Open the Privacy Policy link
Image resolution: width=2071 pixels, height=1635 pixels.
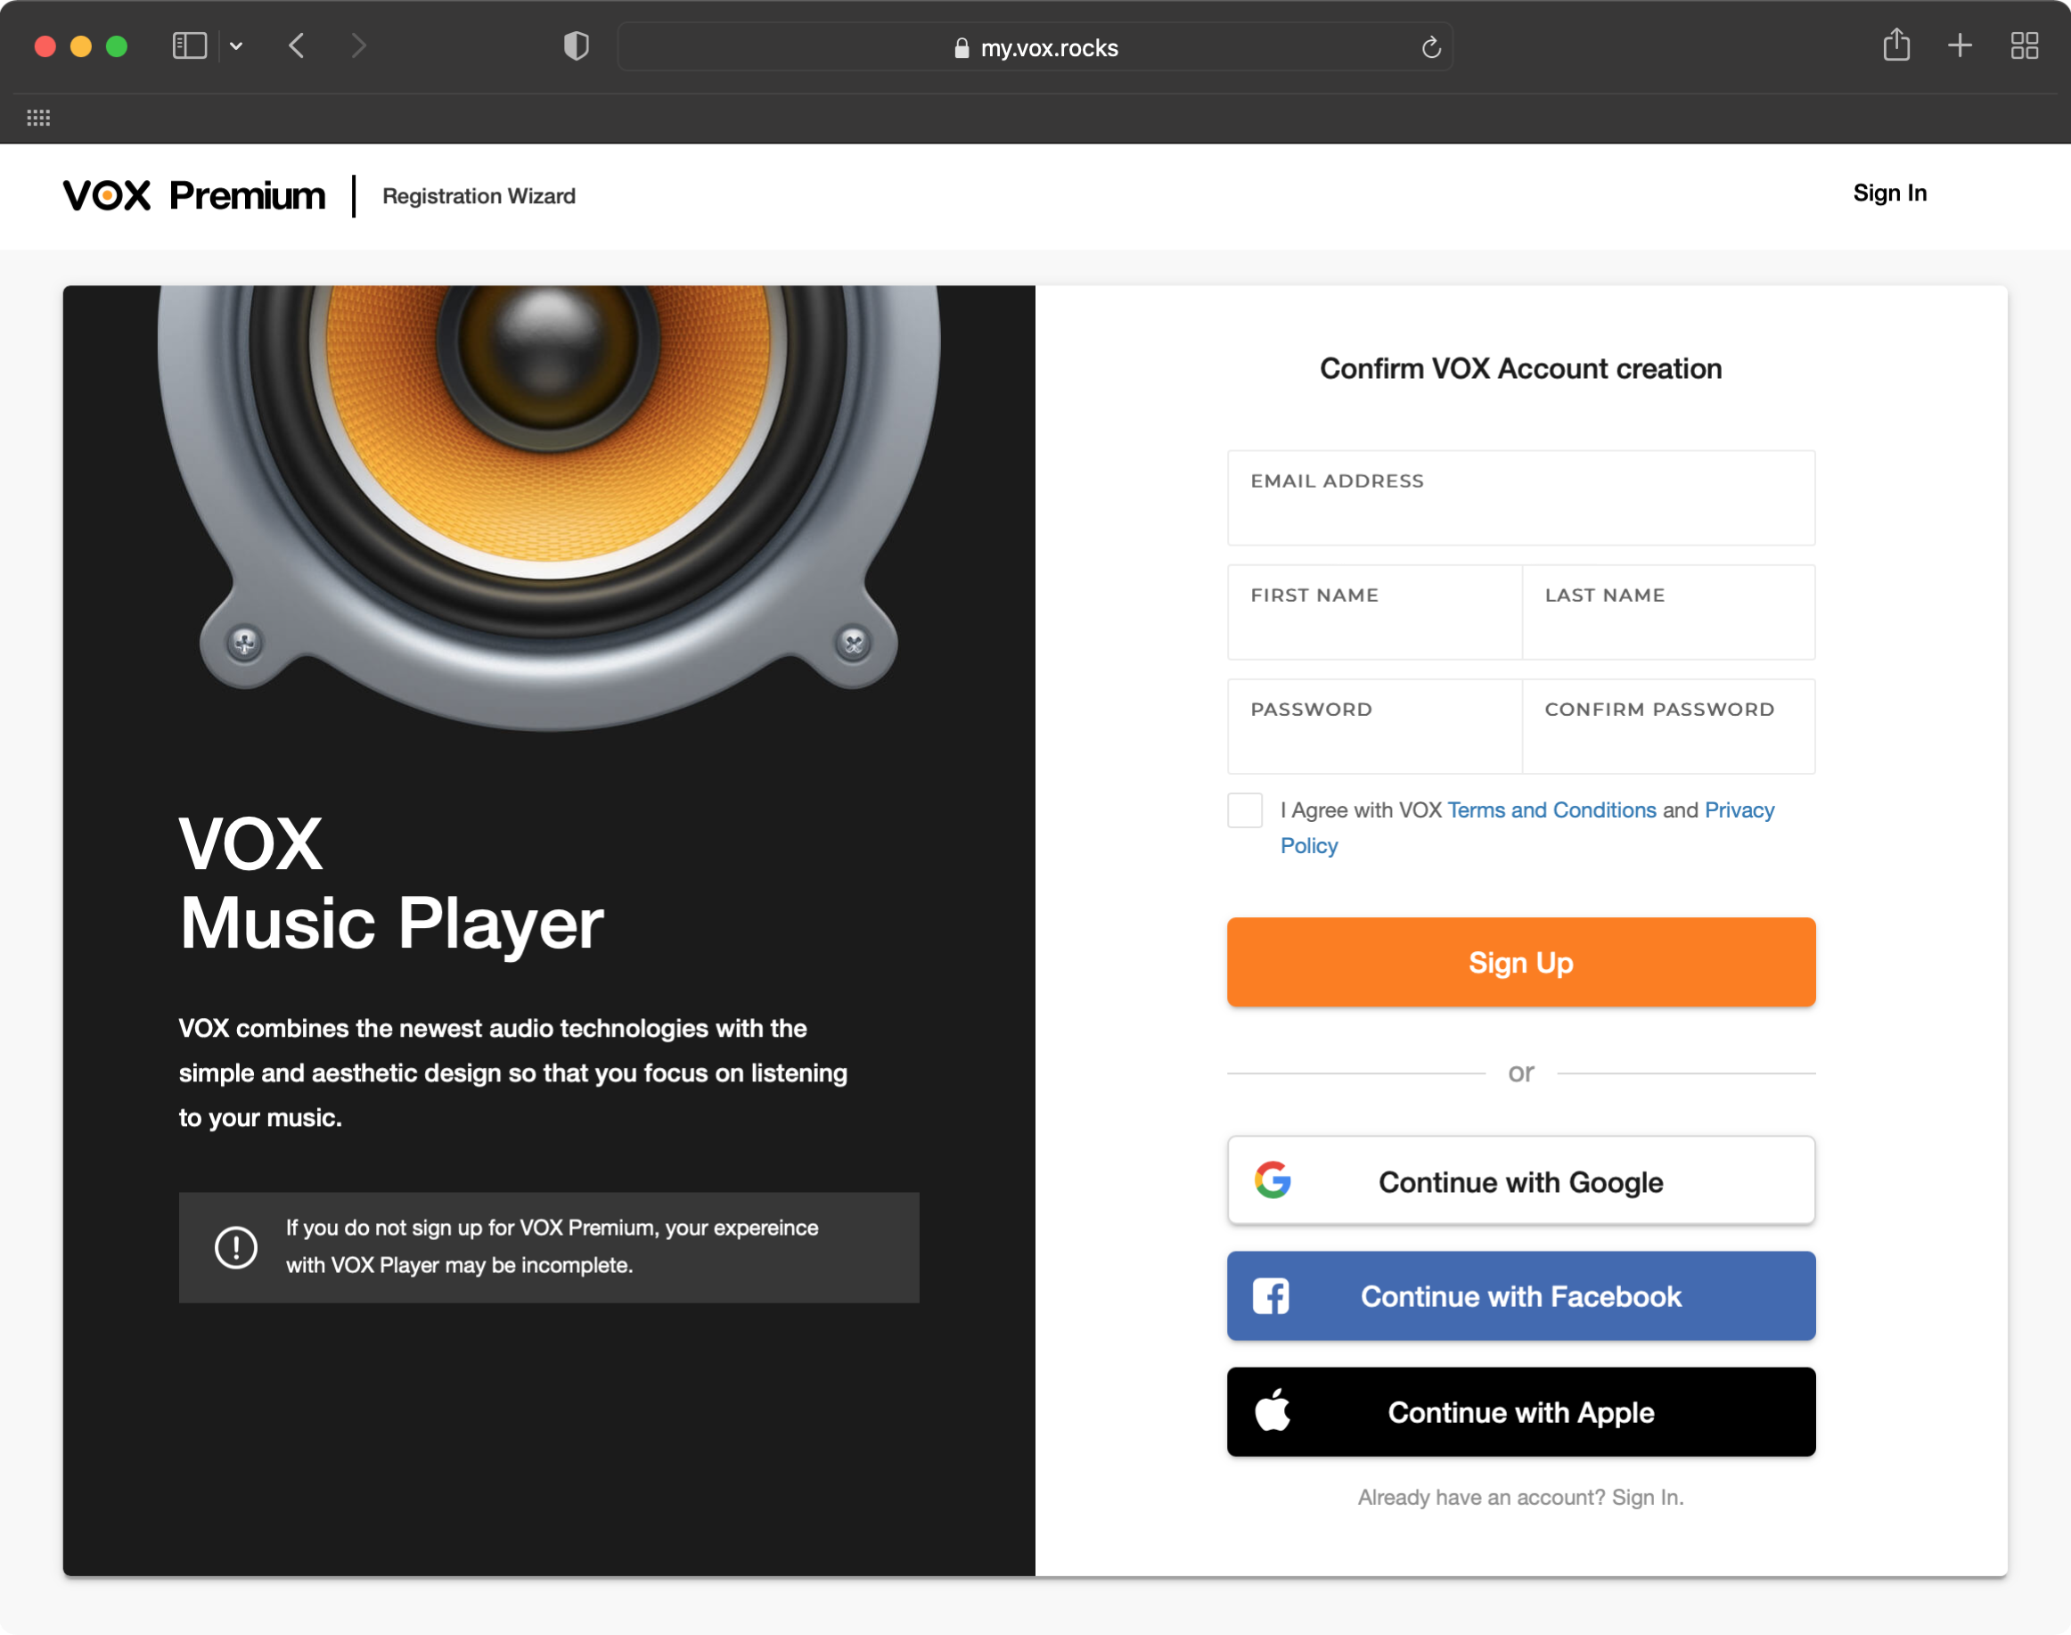click(1739, 809)
